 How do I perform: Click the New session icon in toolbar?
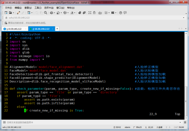6,13
